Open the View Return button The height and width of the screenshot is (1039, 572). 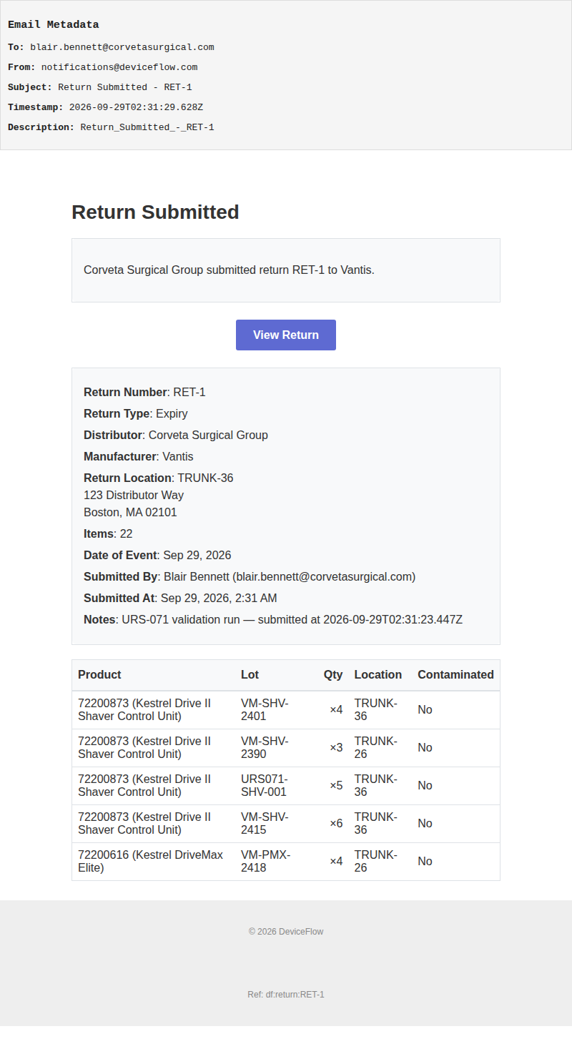(286, 335)
